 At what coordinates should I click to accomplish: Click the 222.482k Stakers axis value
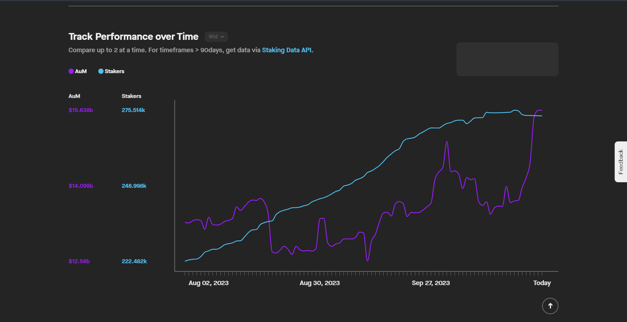[x=134, y=261]
